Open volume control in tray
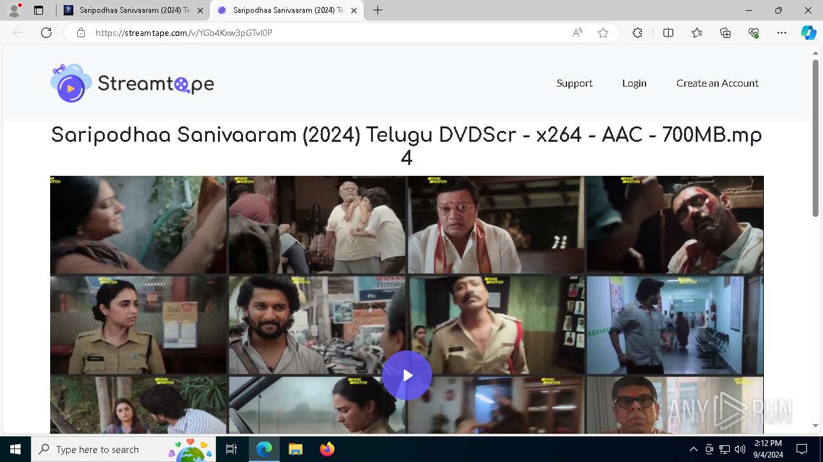 pos(740,449)
